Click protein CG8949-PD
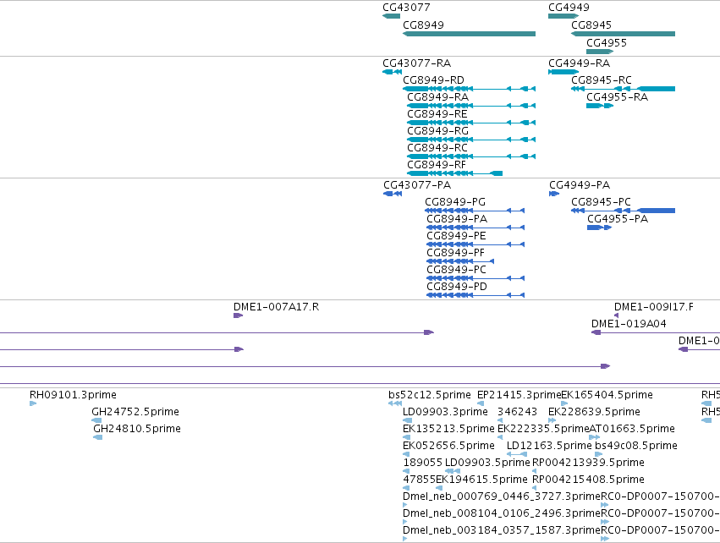Viewport: 720px width, 543px height. point(475,295)
